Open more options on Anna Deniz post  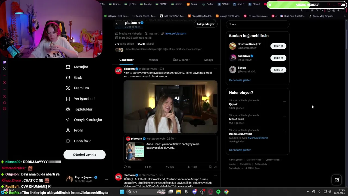click(216, 69)
